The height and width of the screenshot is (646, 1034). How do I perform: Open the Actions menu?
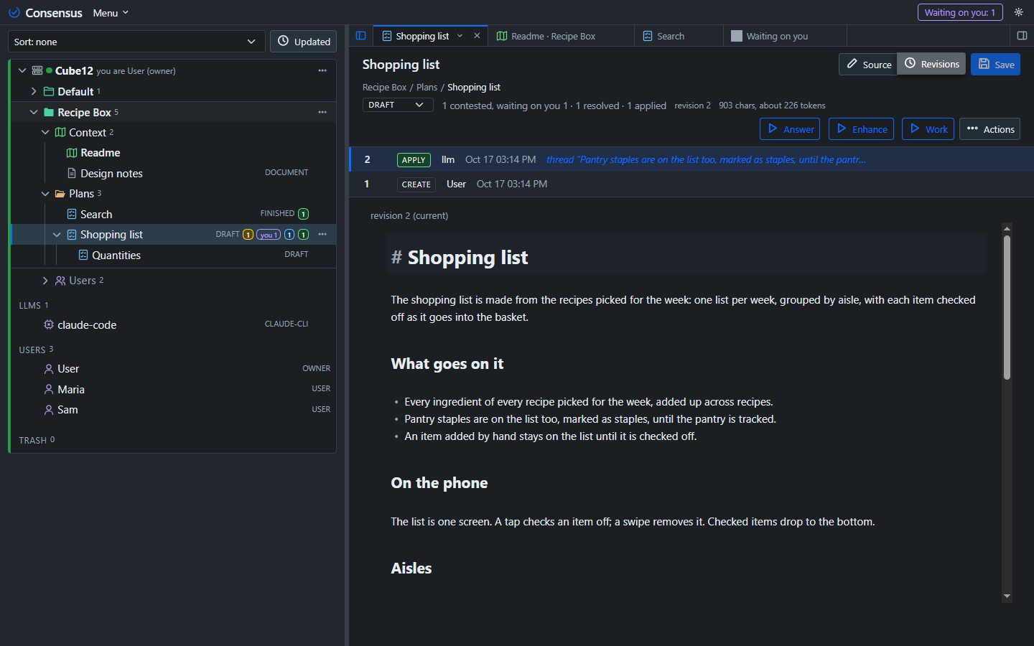point(989,129)
